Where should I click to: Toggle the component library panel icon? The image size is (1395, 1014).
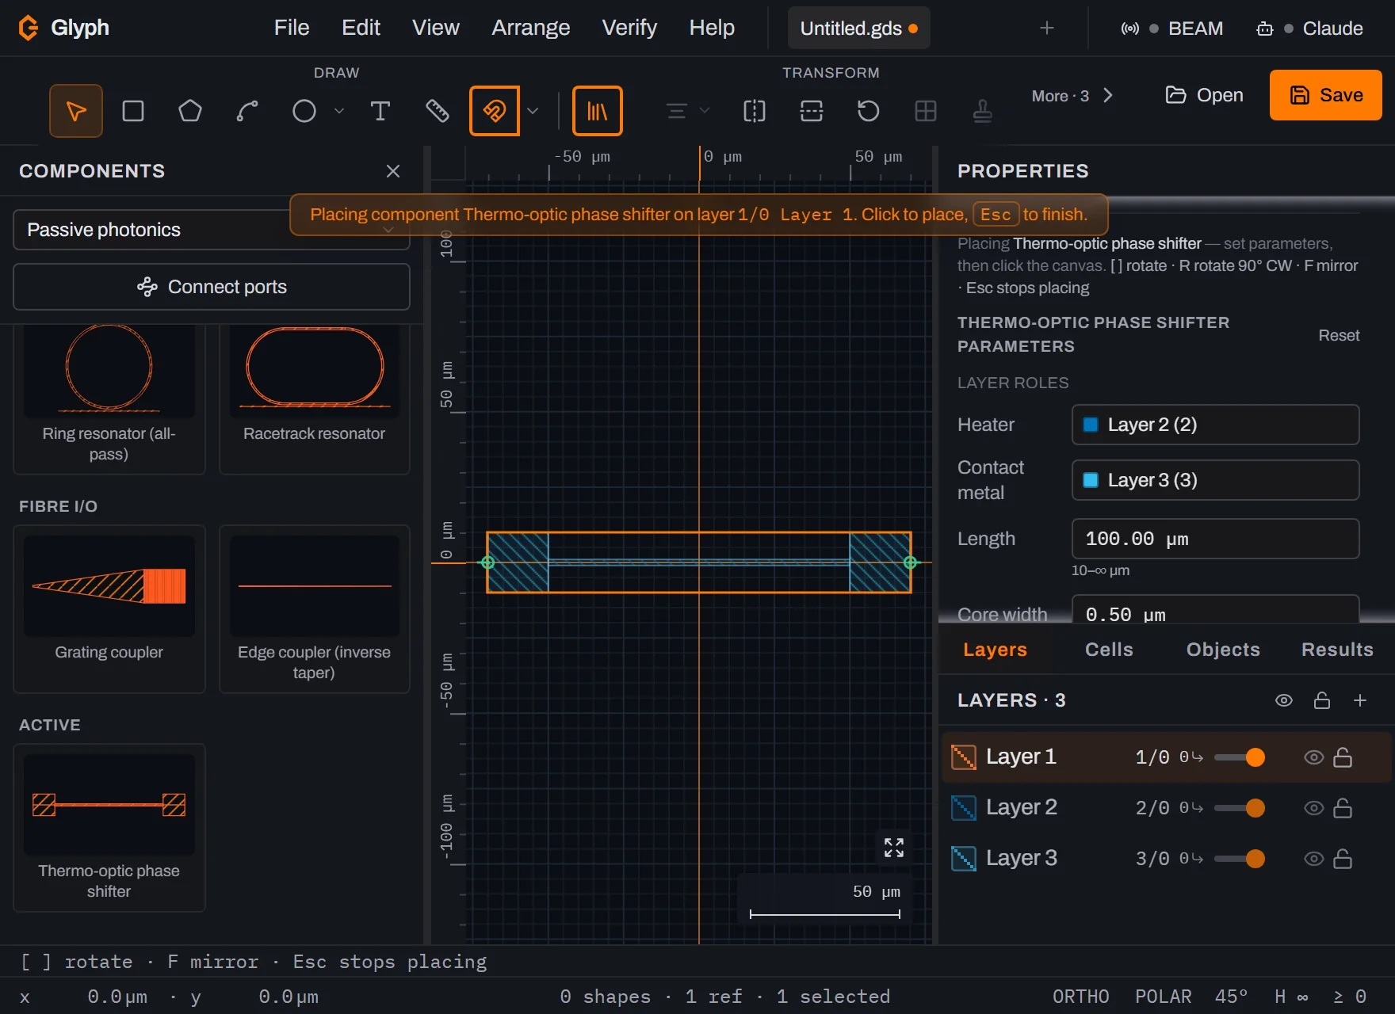click(598, 111)
